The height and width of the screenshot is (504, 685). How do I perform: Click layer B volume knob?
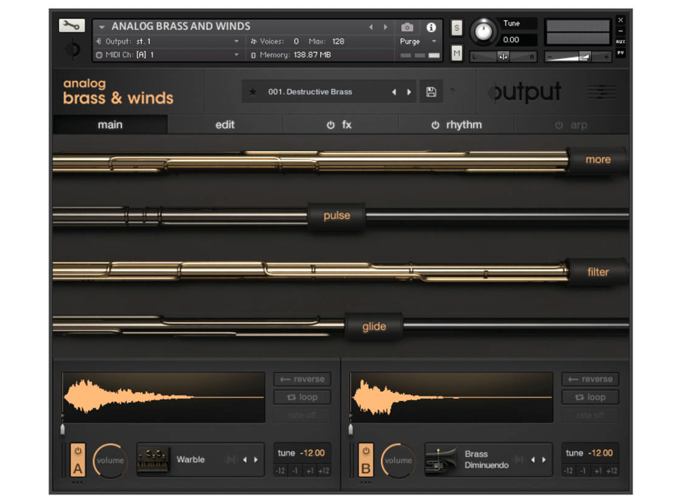coord(398,460)
